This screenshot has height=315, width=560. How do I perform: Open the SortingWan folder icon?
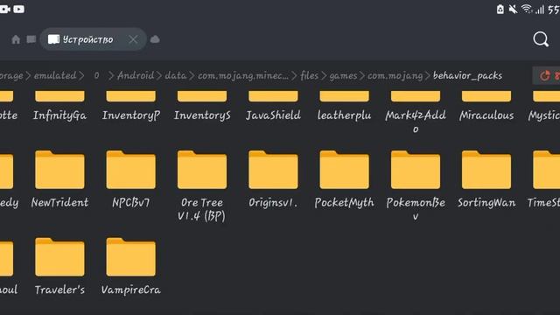[x=486, y=170]
